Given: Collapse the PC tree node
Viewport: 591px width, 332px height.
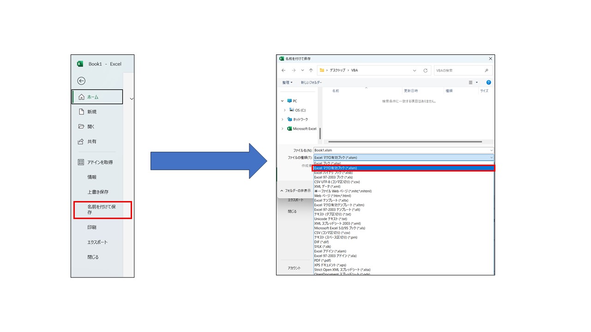Looking at the screenshot, I should pyautogui.click(x=283, y=101).
